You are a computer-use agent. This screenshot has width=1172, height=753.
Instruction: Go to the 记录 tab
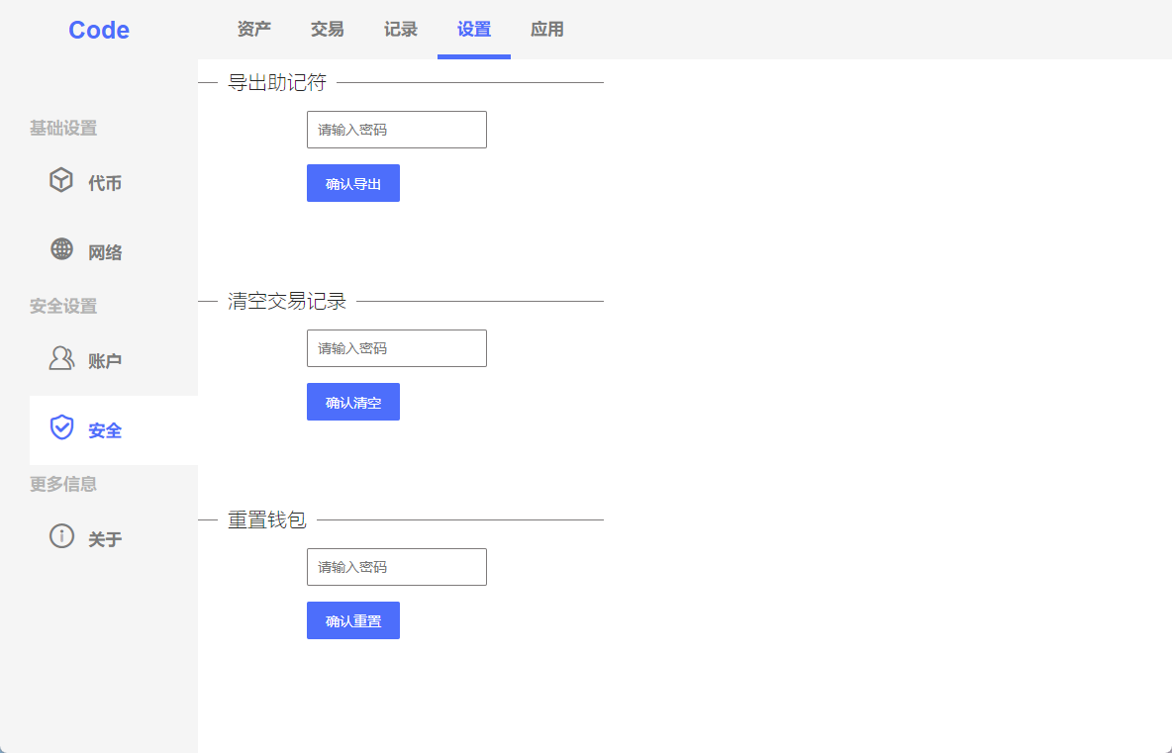pyautogui.click(x=401, y=29)
